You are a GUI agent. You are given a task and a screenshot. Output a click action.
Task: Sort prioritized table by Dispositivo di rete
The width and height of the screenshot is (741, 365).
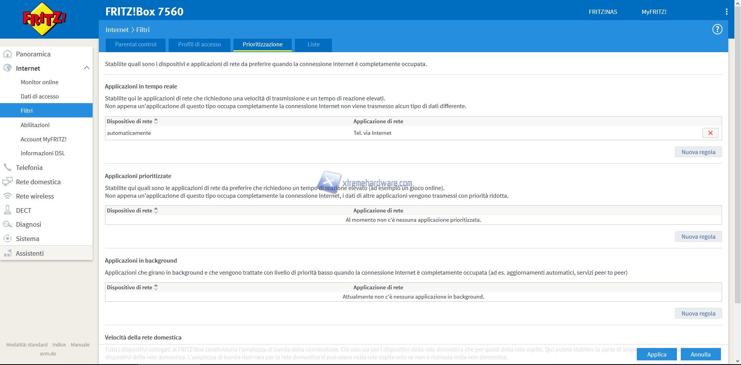[x=156, y=211]
